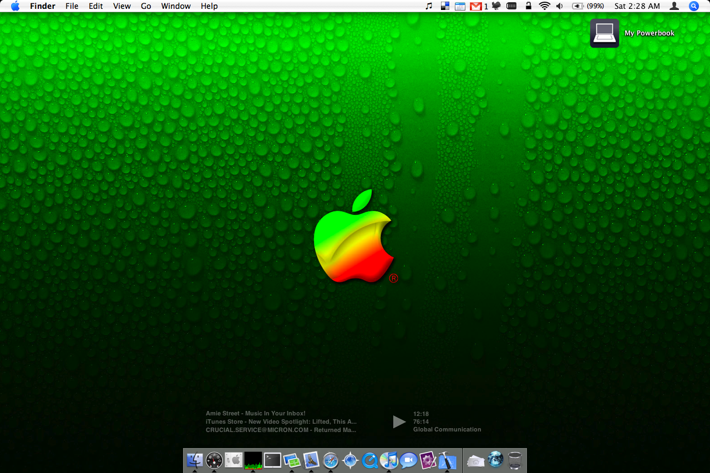Viewport: 710px width, 473px height.
Task: Click the blue globe icon beside Trash
Action: pos(495,459)
